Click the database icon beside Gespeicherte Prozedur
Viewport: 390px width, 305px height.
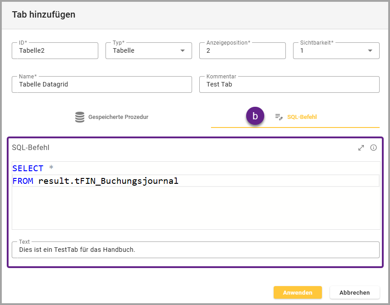click(x=80, y=117)
